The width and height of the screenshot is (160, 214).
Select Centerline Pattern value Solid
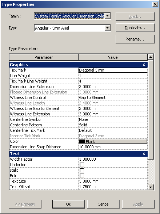[x=113, y=125]
